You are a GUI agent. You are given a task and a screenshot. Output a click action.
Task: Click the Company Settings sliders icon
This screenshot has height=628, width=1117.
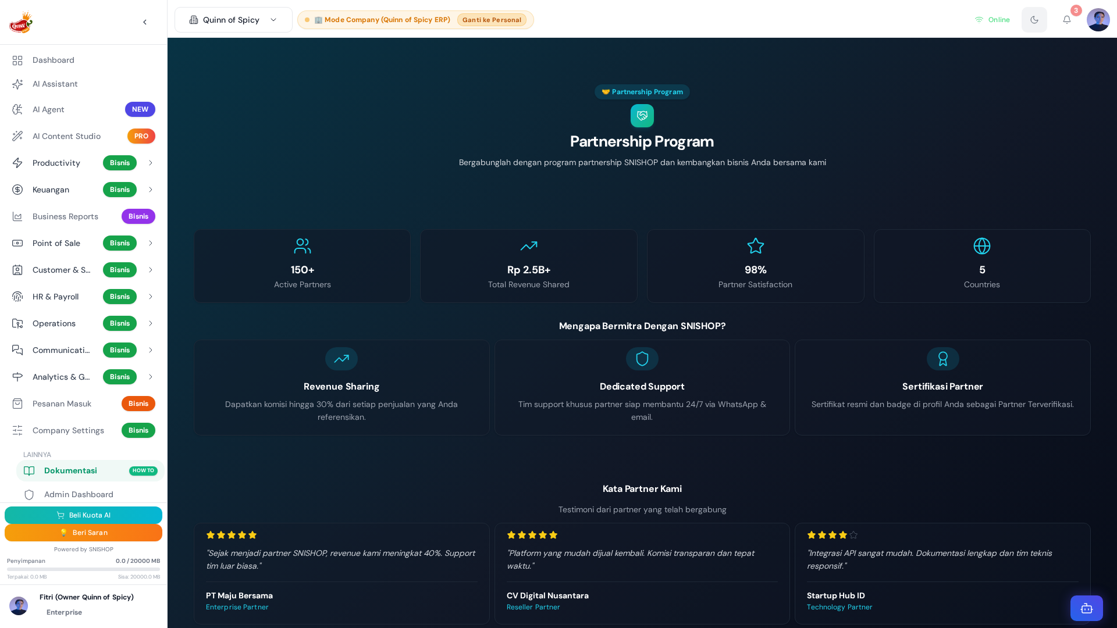pos(17,430)
